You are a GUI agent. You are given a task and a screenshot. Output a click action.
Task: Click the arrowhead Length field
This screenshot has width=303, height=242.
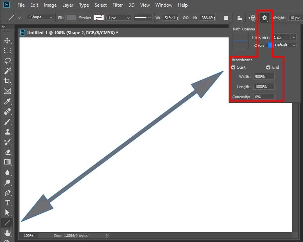pos(264,87)
